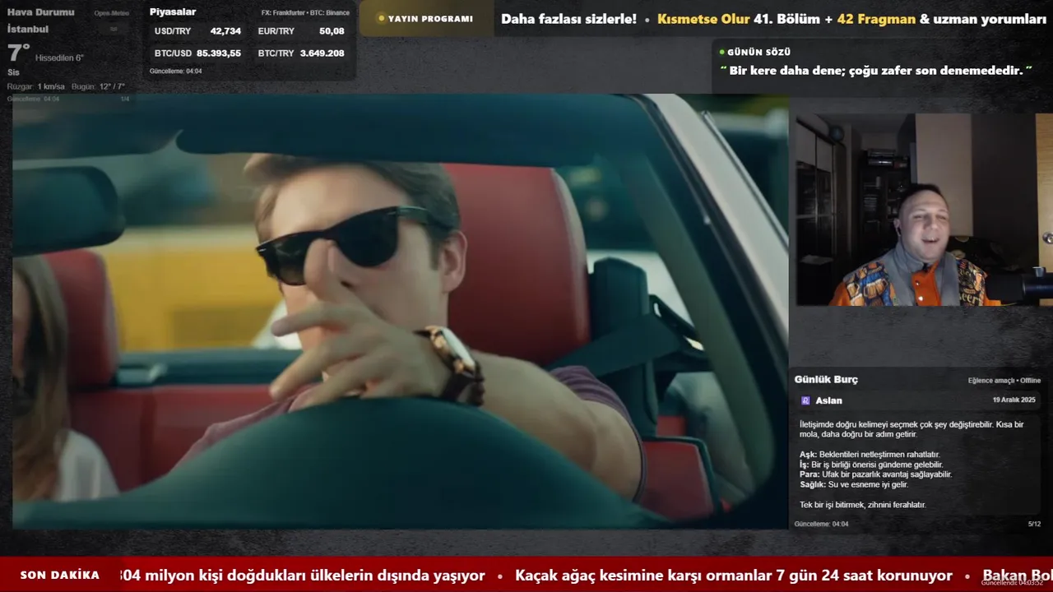
Task: Click the Para horoscope line
Action: pyautogui.click(x=875, y=474)
